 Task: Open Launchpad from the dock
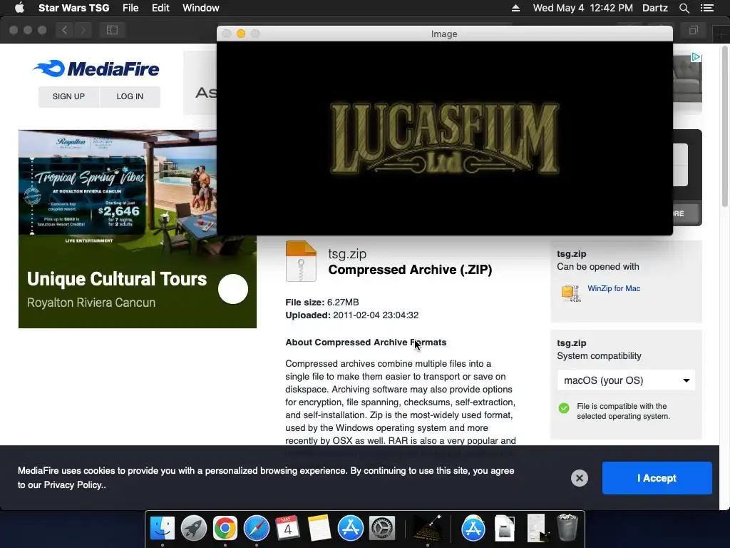coord(194,529)
